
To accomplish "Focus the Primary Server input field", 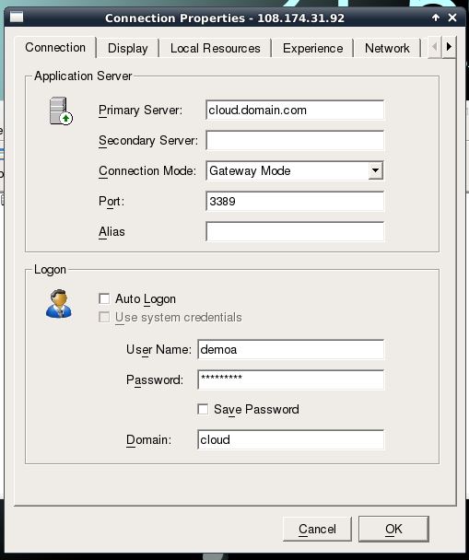I will [x=295, y=110].
